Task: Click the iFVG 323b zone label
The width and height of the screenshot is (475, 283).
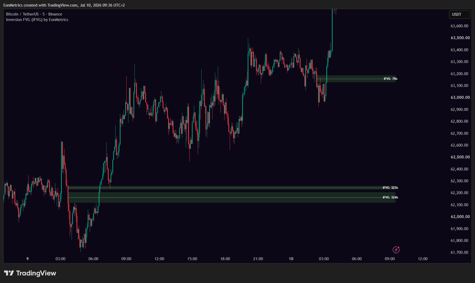Action: pyautogui.click(x=390, y=188)
